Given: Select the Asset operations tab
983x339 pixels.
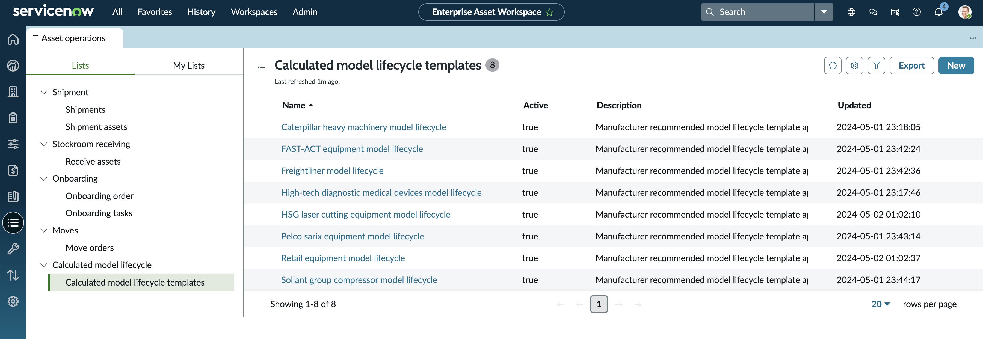Looking at the screenshot, I should click(75, 38).
